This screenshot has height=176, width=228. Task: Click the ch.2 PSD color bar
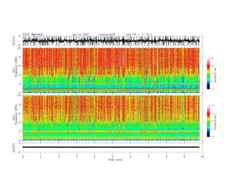208,121
